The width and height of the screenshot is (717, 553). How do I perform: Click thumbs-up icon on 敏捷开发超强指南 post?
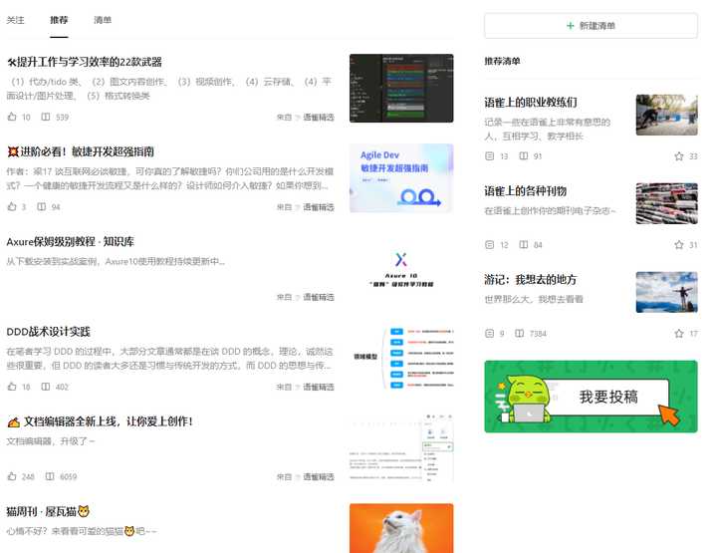(12, 206)
